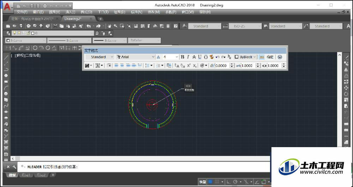Open the 格式(O) menu
The width and height of the screenshot is (353, 187).
pos(86,12)
